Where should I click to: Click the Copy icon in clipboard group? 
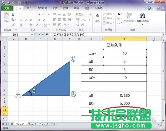[13, 20]
